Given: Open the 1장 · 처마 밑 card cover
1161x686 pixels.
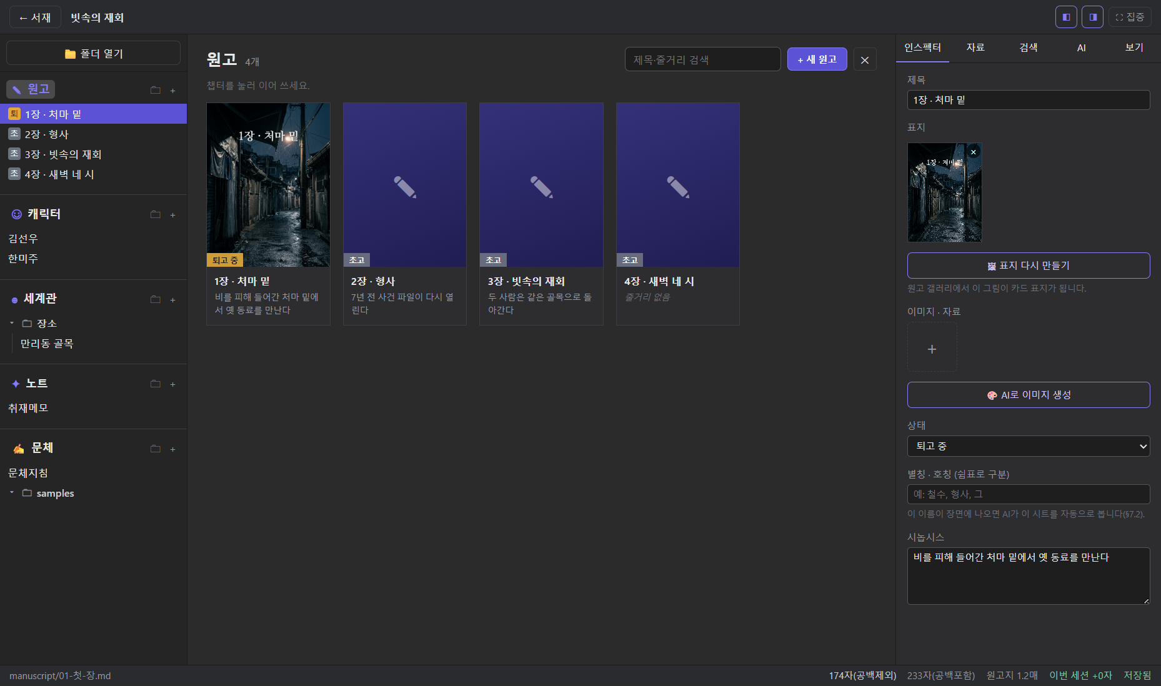Looking at the screenshot, I should point(268,185).
